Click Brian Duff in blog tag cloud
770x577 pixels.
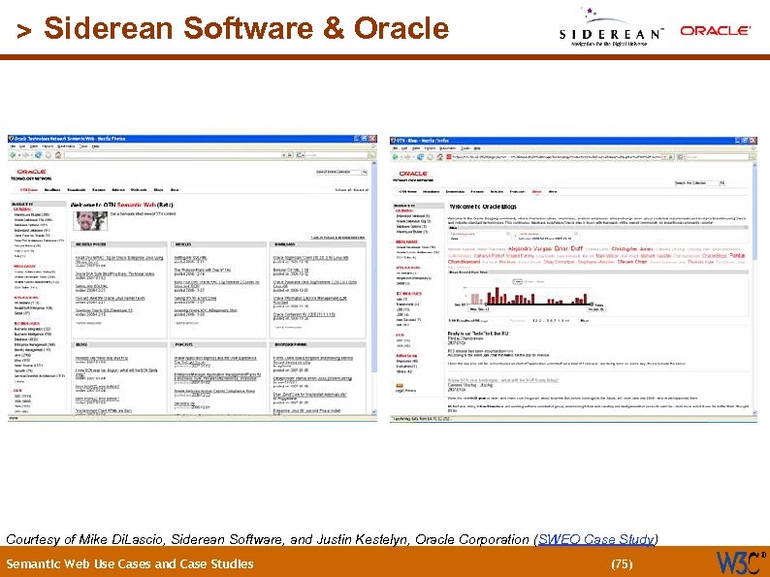568,249
